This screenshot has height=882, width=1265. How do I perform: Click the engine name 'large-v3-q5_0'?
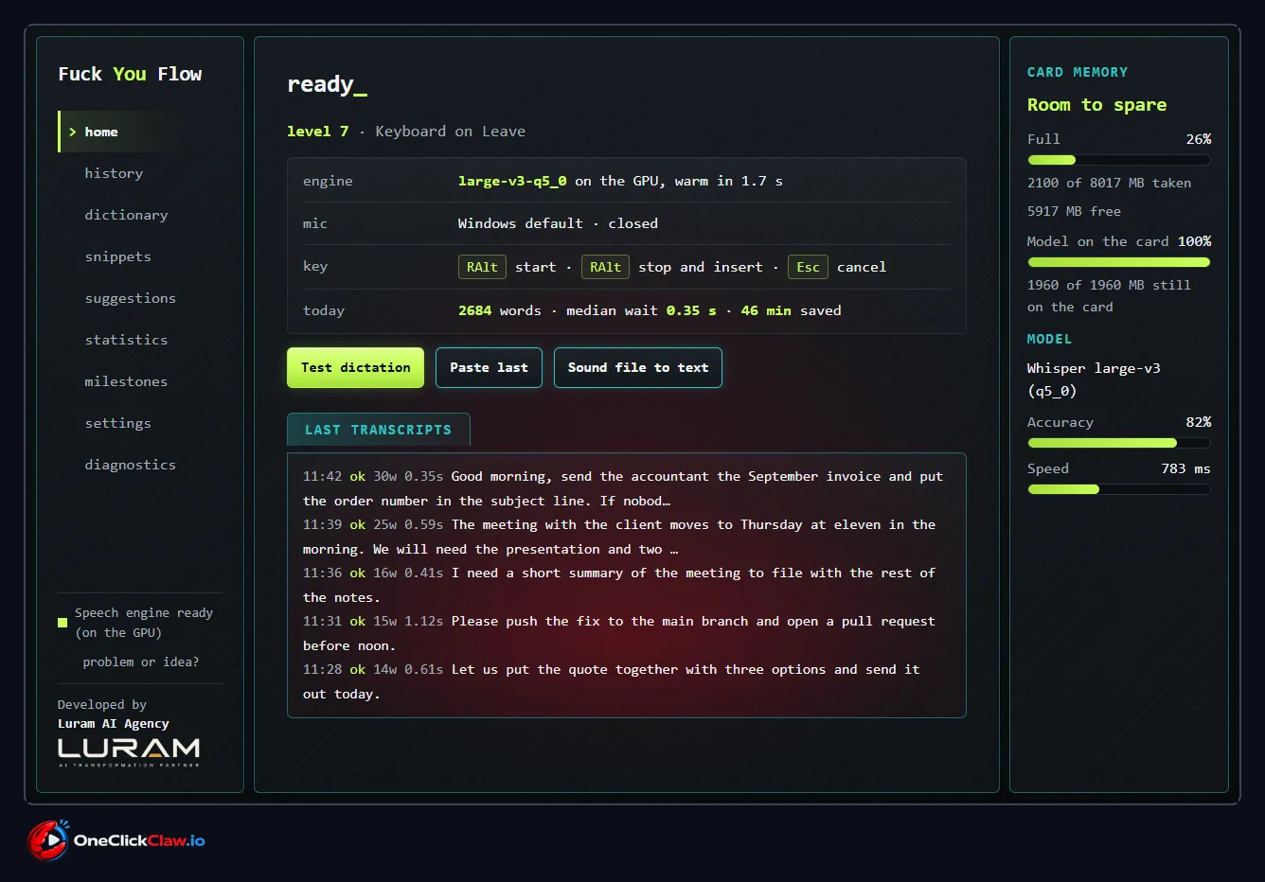[x=512, y=181]
